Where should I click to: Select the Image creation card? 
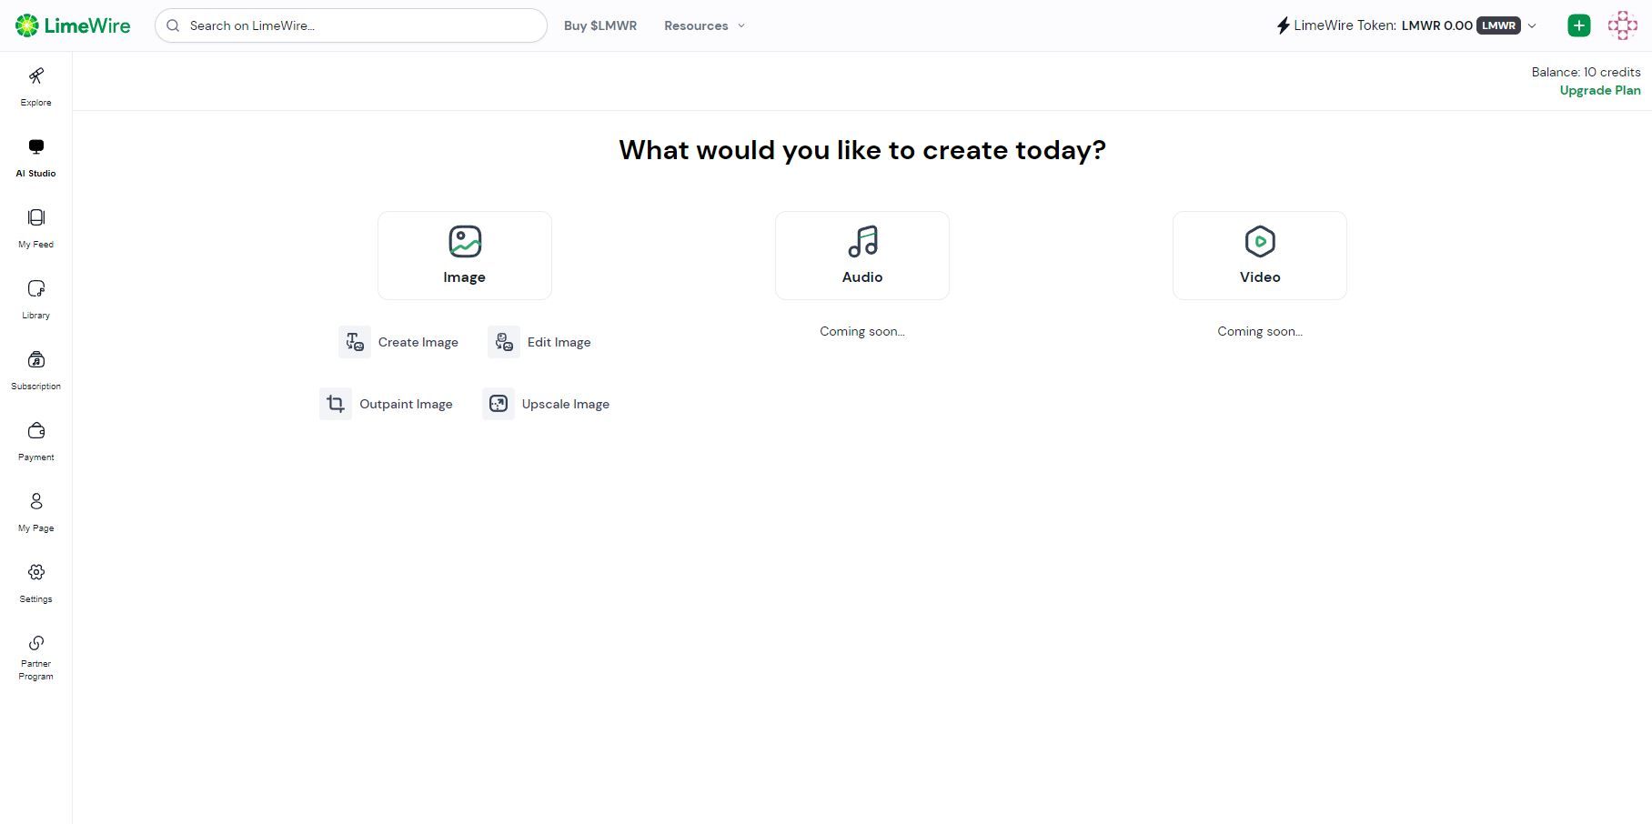pyautogui.click(x=464, y=255)
